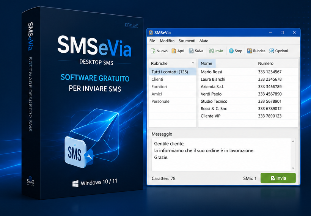Viewport: 311px width, 216px height.
Task: Click the Invio toolbar icon
Action: (211, 51)
